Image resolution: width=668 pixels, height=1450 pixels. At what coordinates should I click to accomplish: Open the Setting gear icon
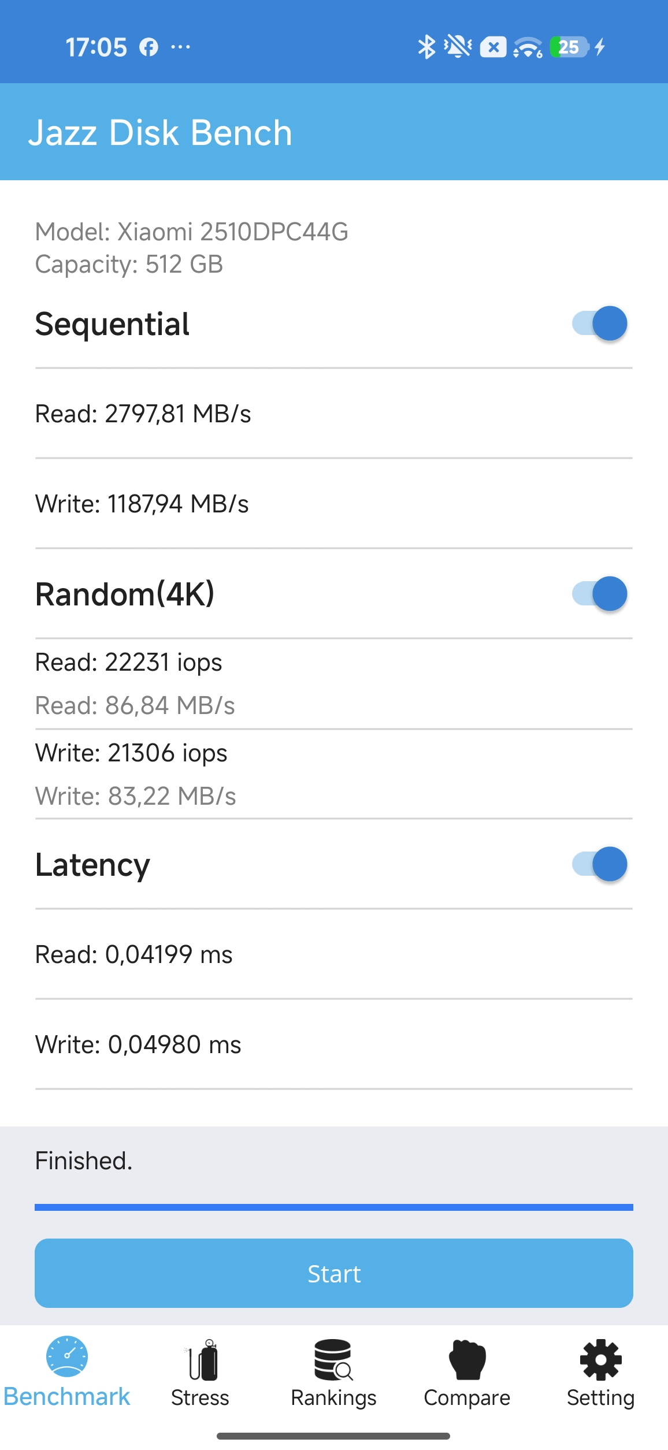click(600, 1360)
